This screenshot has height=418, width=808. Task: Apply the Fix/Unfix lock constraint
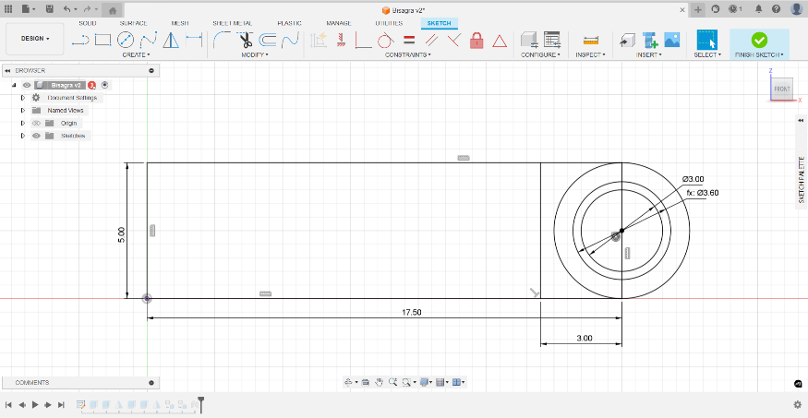tap(476, 40)
